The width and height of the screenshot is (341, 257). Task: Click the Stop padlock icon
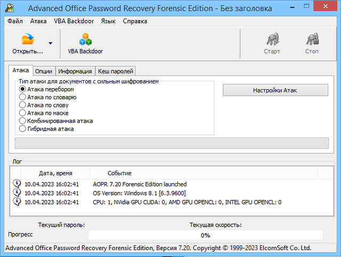tap(312, 40)
